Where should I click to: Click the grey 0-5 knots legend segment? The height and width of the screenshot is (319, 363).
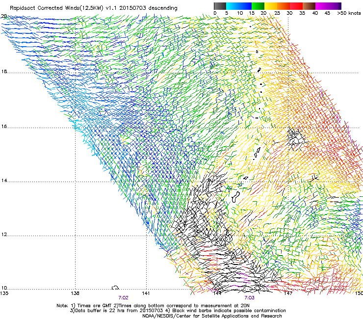point(220,6)
